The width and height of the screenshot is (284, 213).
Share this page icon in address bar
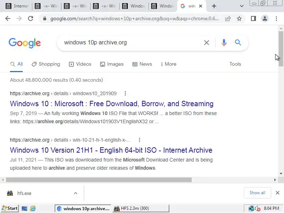[x=228, y=18]
